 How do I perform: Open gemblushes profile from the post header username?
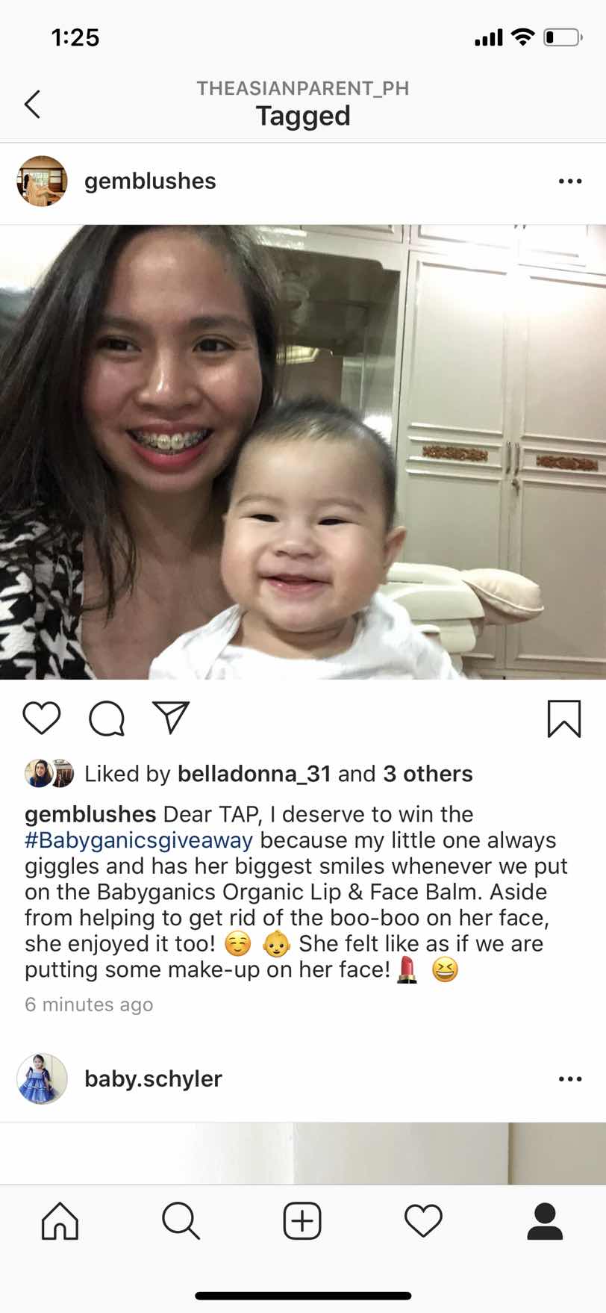[x=150, y=181]
